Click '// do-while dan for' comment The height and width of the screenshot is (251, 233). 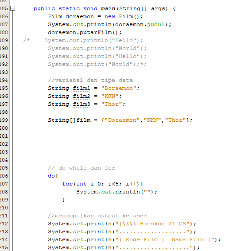coord(82,168)
